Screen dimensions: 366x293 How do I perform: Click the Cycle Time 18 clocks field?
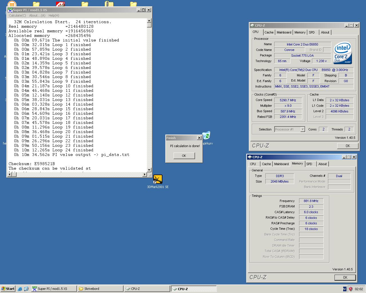[311, 229]
